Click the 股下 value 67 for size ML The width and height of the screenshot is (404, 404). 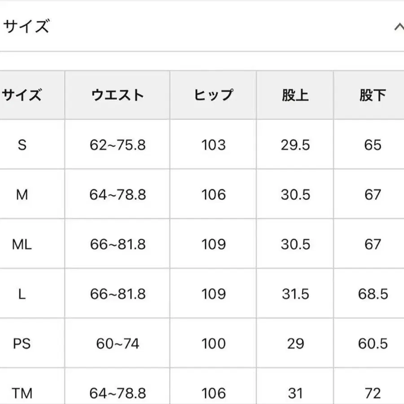point(373,245)
